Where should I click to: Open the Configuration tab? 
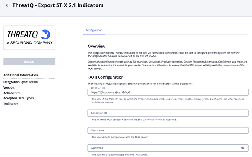pyautogui.click(x=94, y=30)
